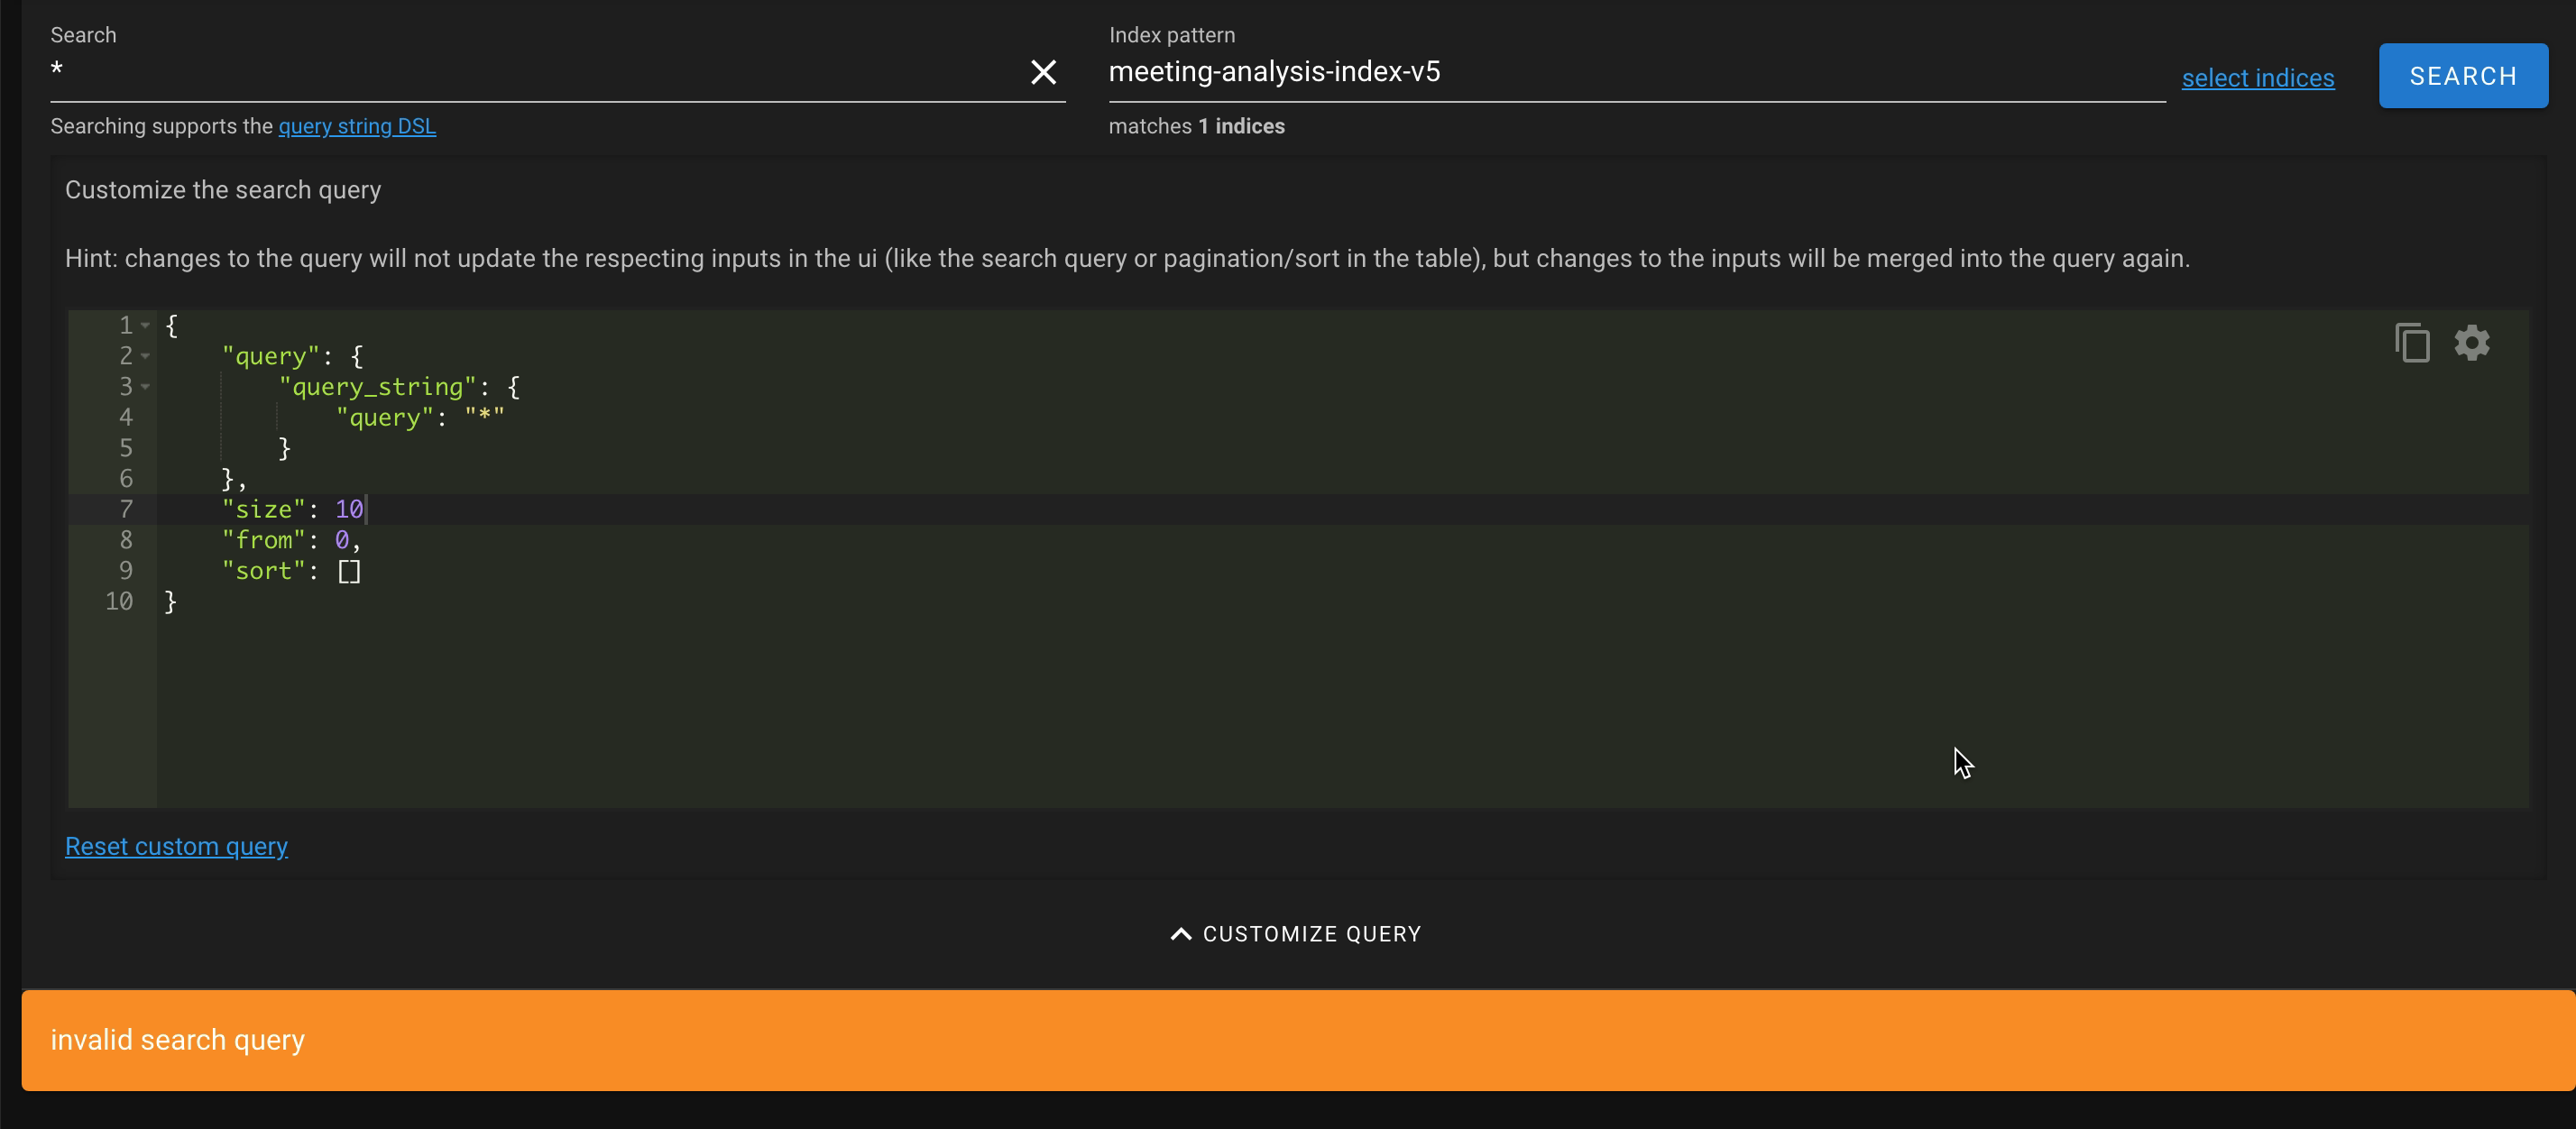The height and width of the screenshot is (1129, 2576).
Task: Click the empty sort array brackets
Action: click(x=349, y=571)
